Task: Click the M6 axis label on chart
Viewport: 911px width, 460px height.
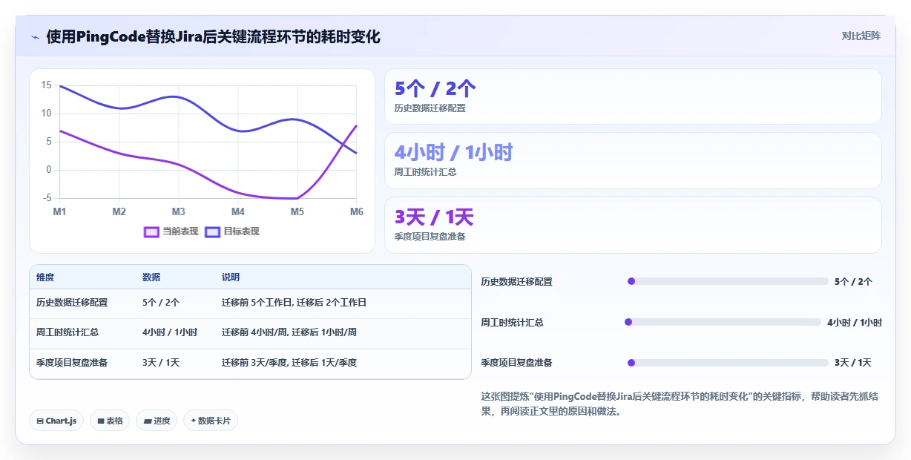Action: pyautogui.click(x=357, y=211)
